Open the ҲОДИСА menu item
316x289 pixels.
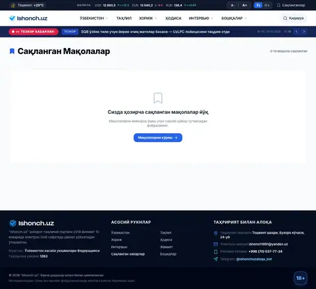[x=173, y=18]
